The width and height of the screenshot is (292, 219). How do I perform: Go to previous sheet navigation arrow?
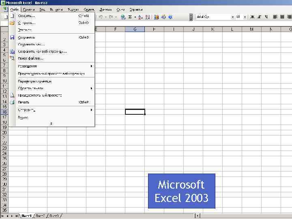point(7,216)
